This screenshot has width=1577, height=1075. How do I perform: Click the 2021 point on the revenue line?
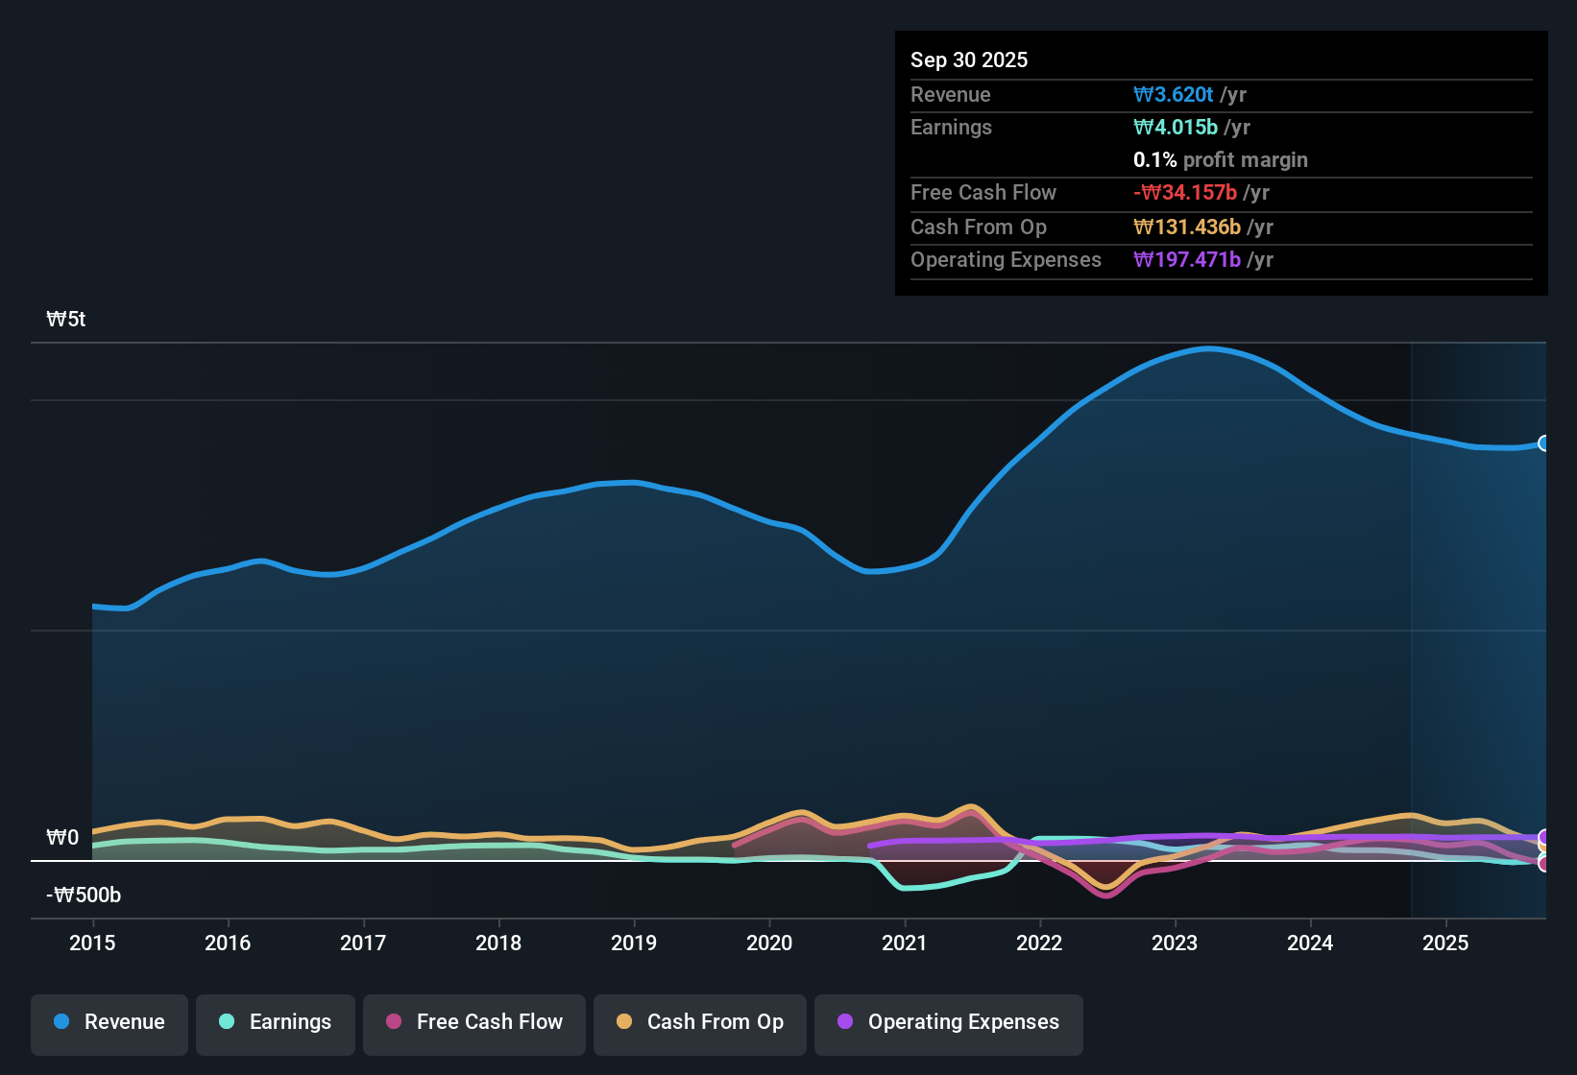(904, 572)
